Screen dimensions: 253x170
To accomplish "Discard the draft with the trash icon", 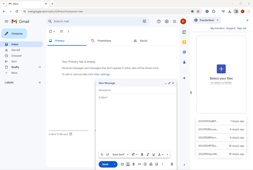I will tap(172, 164).
